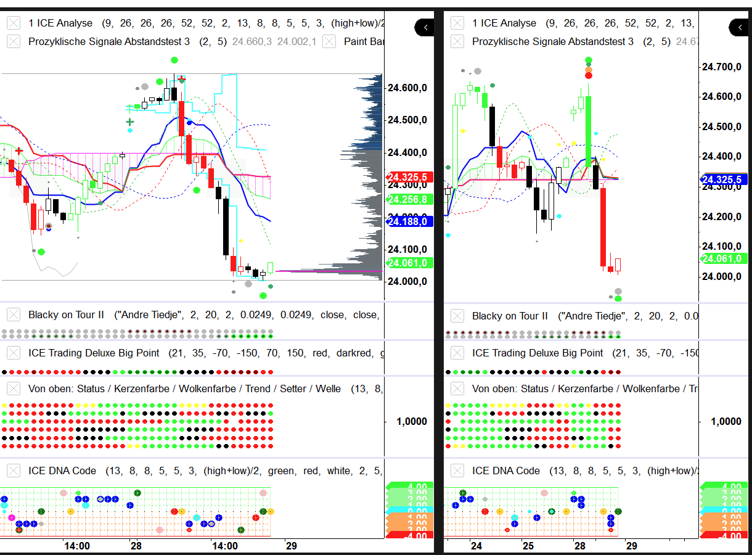
Task: Open ICE DNA Code label in right chart
Action: (506, 471)
